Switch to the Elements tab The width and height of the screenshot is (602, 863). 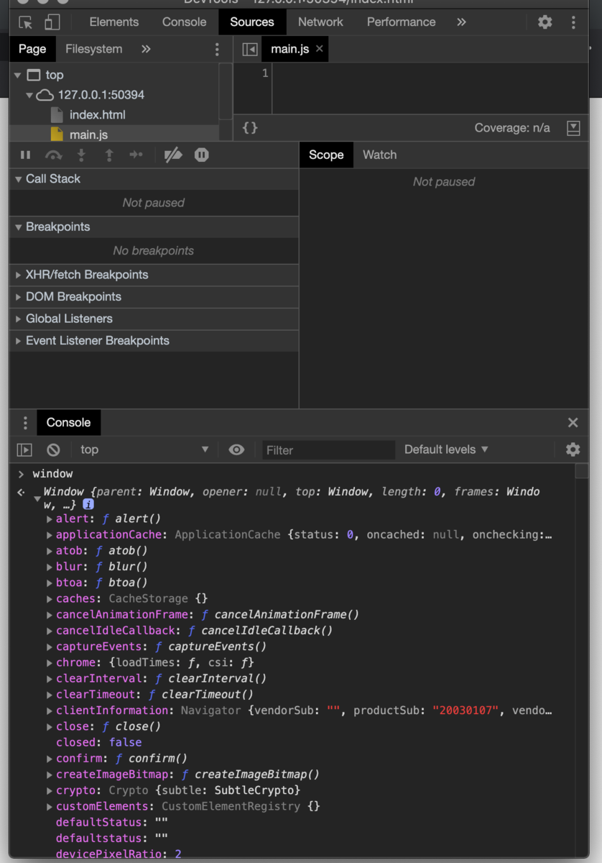pyautogui.click(x=114, y=22)
